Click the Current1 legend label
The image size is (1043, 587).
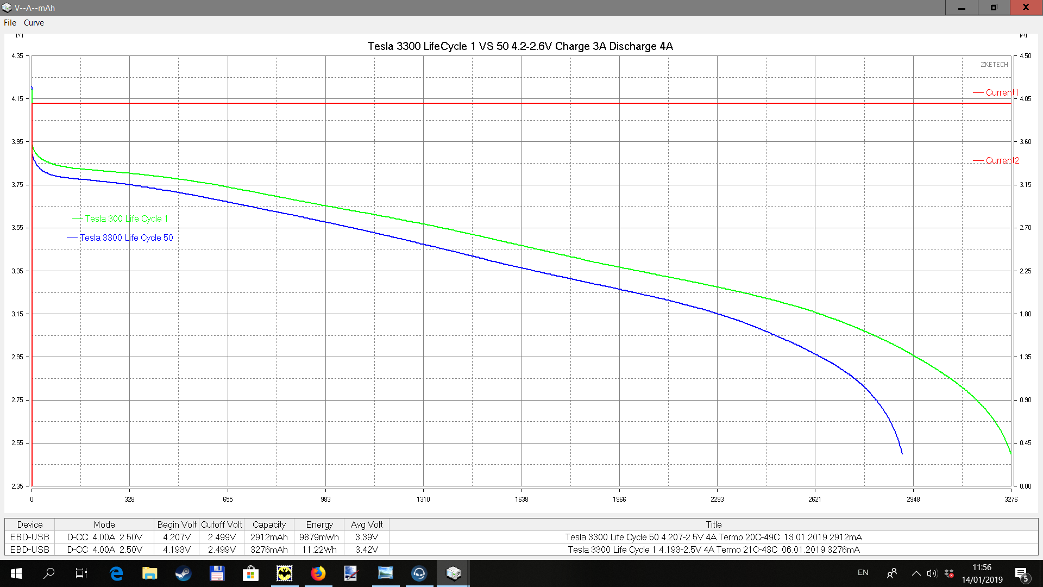tap(1001, 92)
